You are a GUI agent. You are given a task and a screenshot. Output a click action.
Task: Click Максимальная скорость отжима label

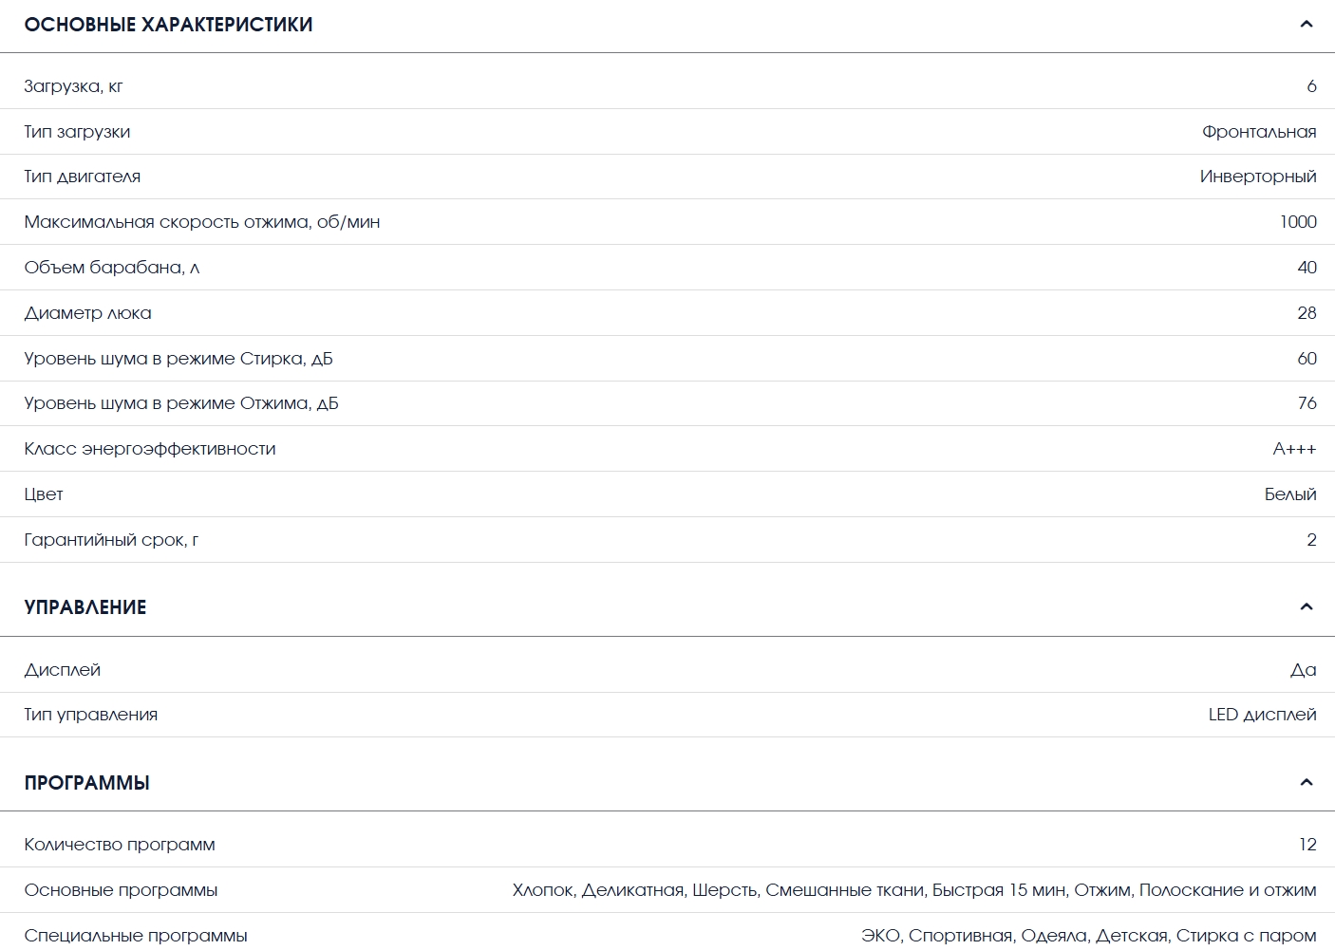pyautogui.click(x=201, y=222)
